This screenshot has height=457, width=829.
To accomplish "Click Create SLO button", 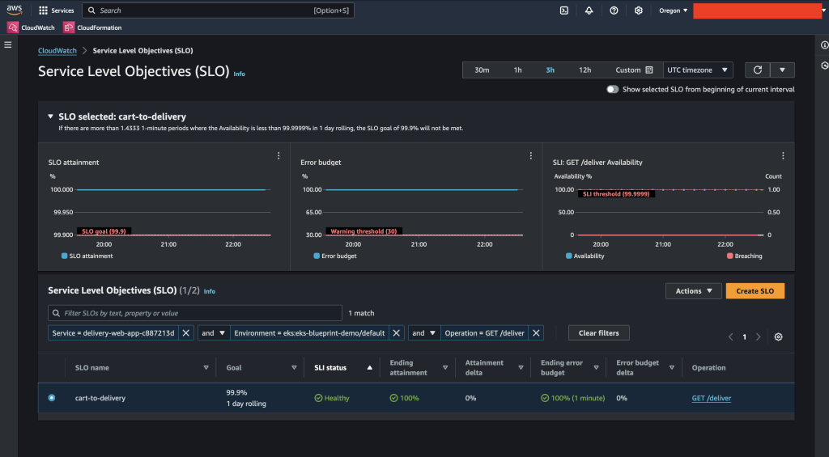I will (755, 291).
